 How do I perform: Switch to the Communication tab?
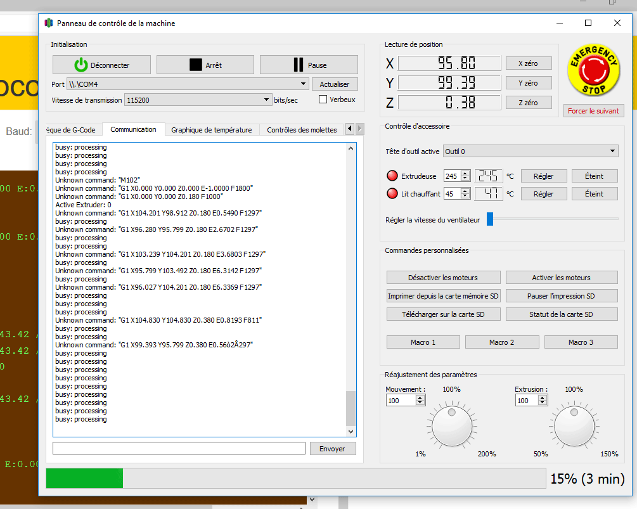[x=133, y=129]
